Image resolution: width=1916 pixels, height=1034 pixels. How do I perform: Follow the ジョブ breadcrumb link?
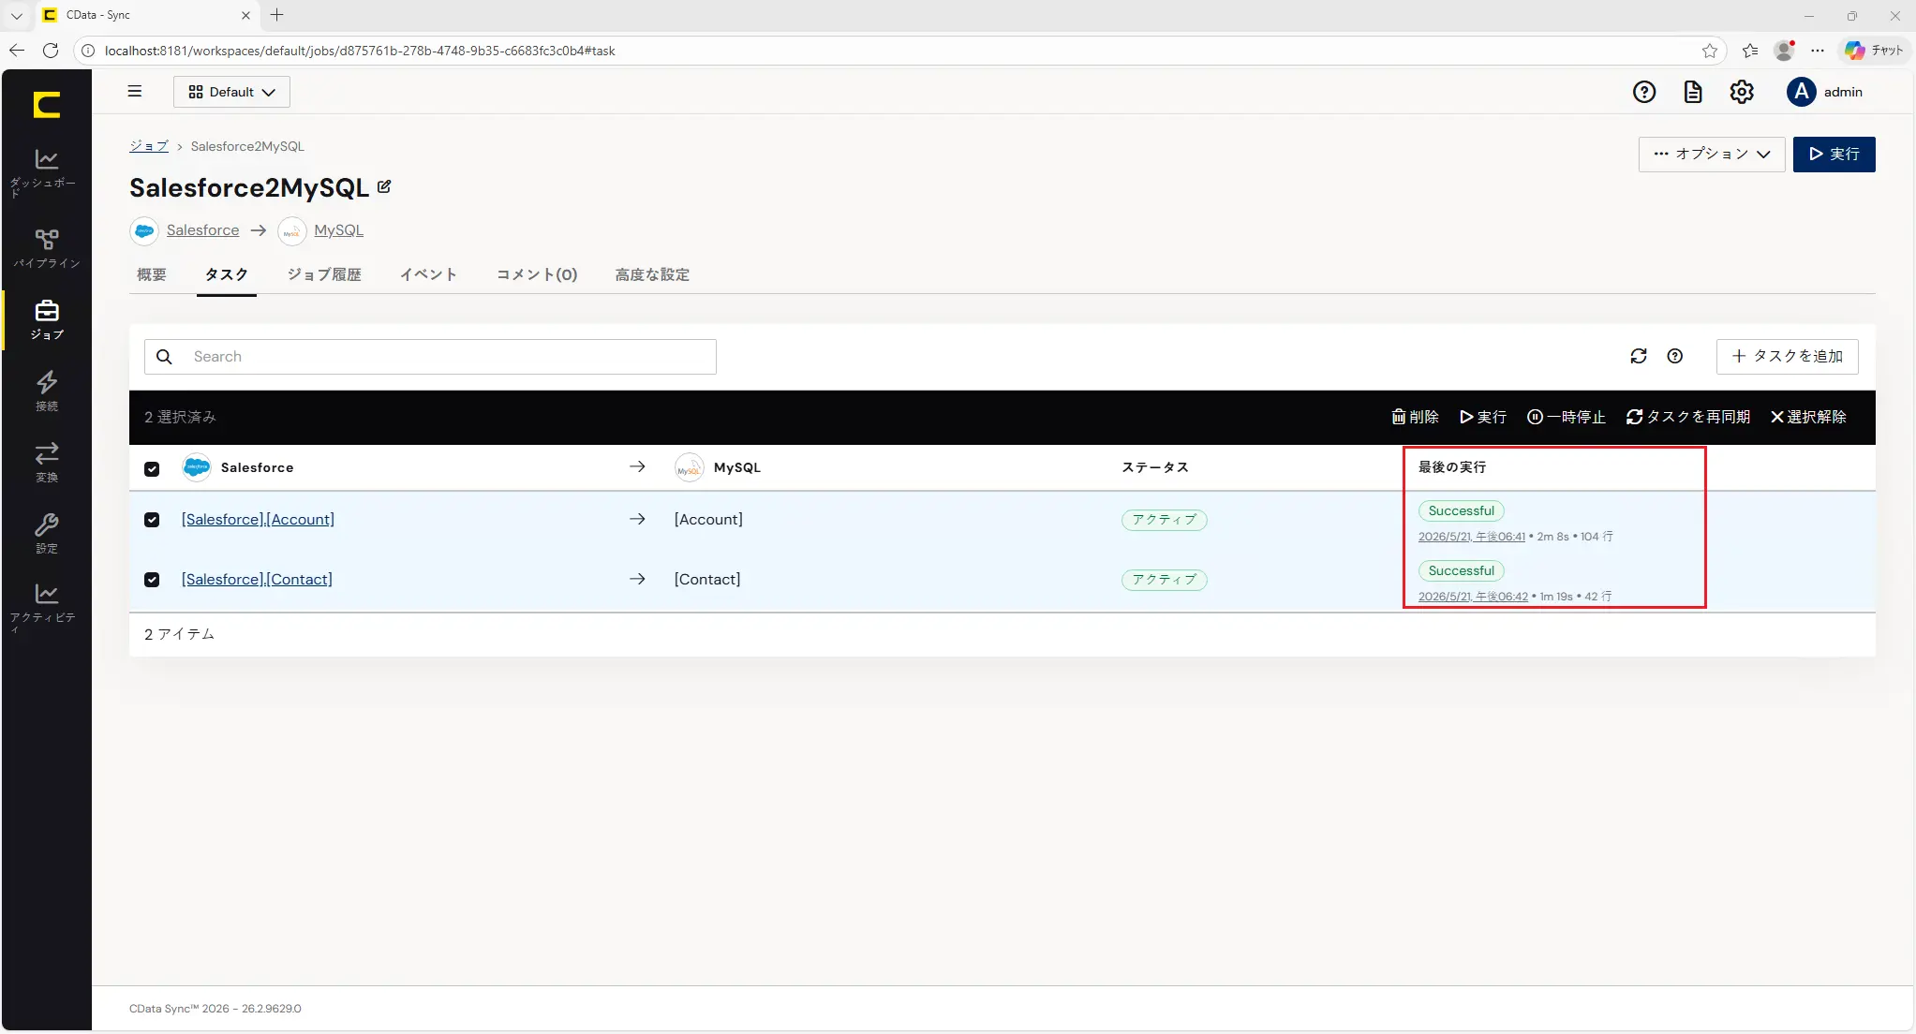(x=149, y=146)
